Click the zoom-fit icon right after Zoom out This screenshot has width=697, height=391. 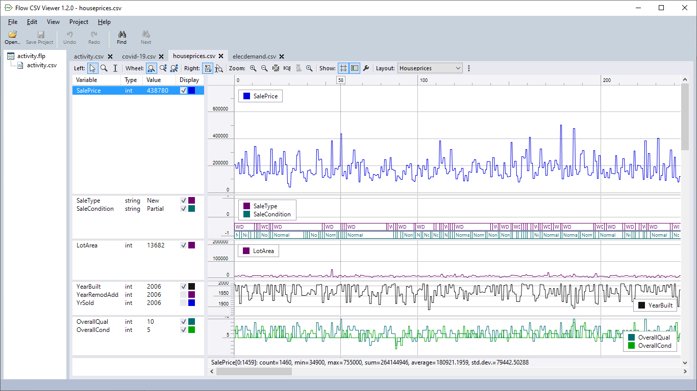(x=276, y=68)
